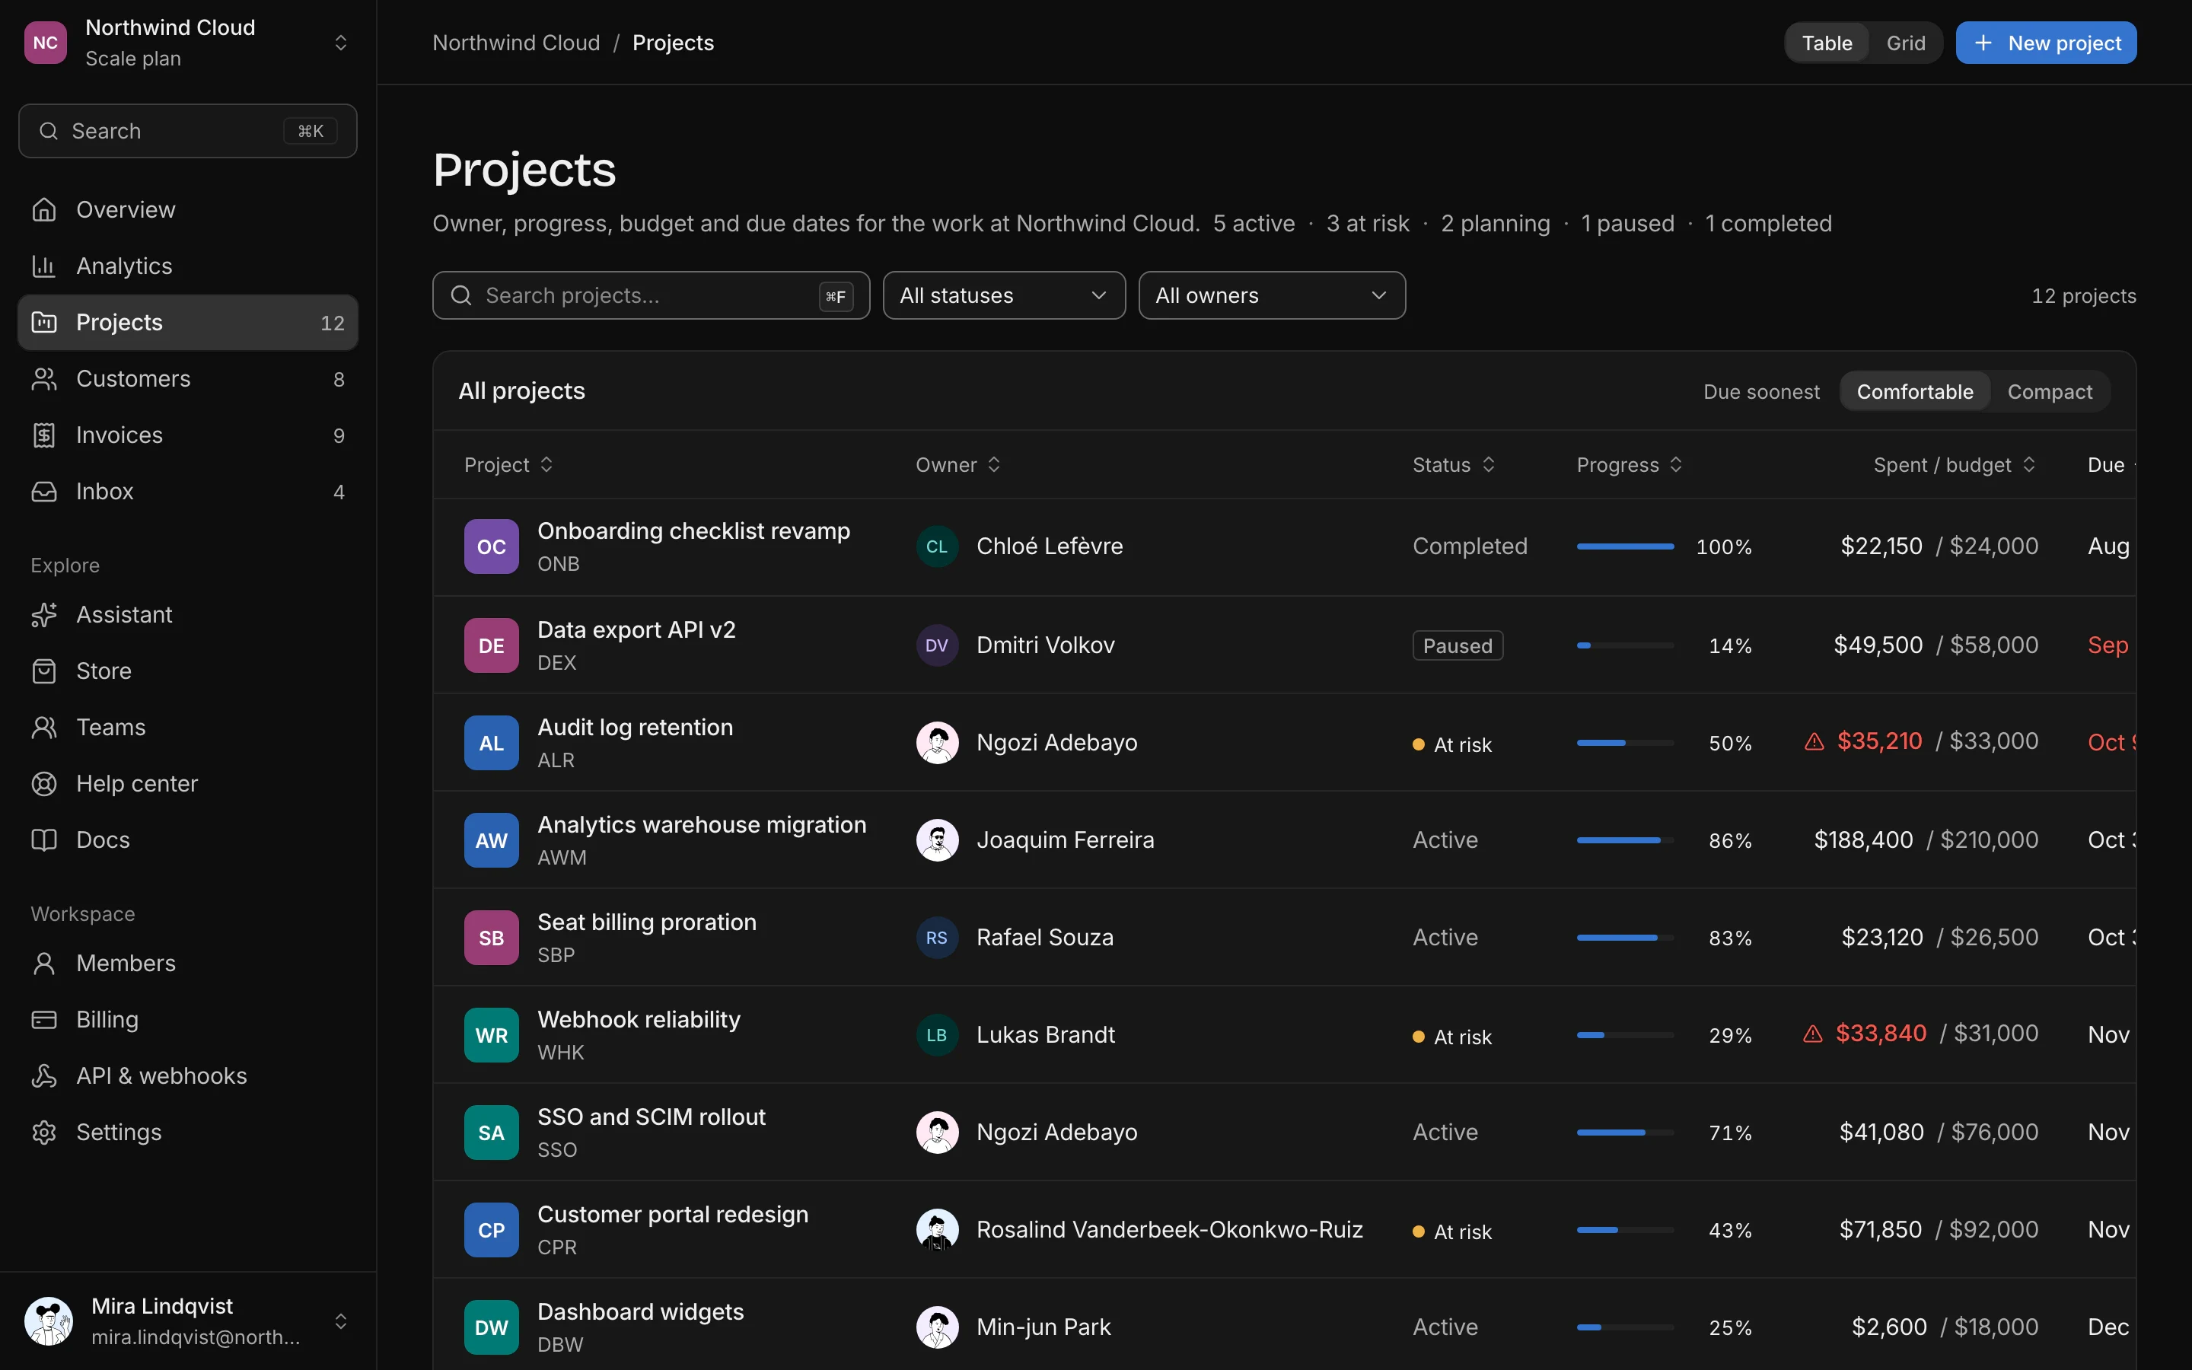
Task: Expand Mira Lindqvist account menu
Action: pyautogui.click(x=340, y=1321)
